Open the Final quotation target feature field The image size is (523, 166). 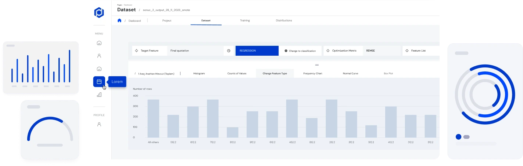tap(195, 51)
